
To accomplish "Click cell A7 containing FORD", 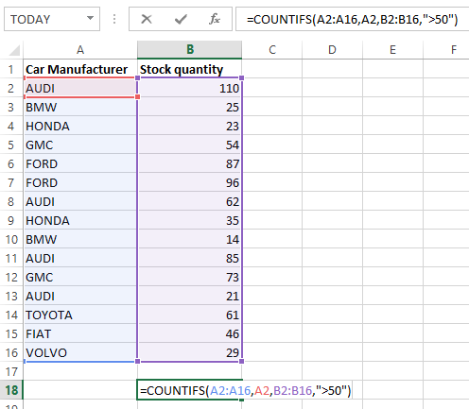I will [x=80, y=182].
